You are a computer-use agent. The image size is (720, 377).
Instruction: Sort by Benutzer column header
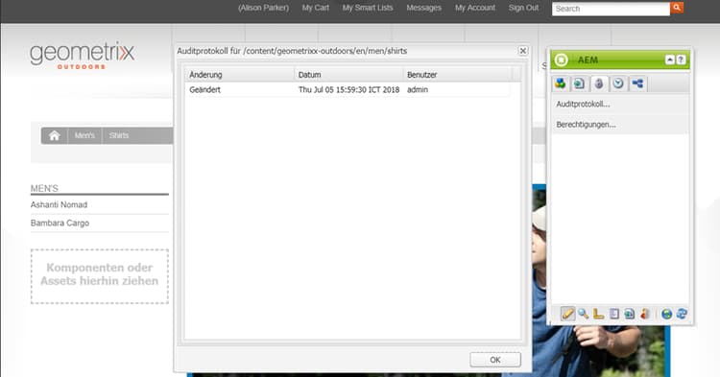[457, 74]
